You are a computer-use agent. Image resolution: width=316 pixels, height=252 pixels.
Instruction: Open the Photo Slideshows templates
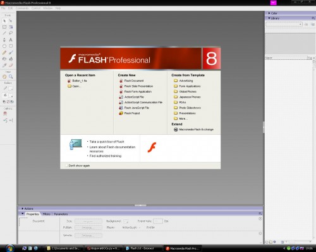187,108
